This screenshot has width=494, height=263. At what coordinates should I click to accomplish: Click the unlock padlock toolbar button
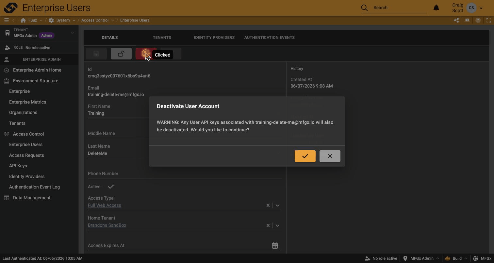click(x=121, y=54)
